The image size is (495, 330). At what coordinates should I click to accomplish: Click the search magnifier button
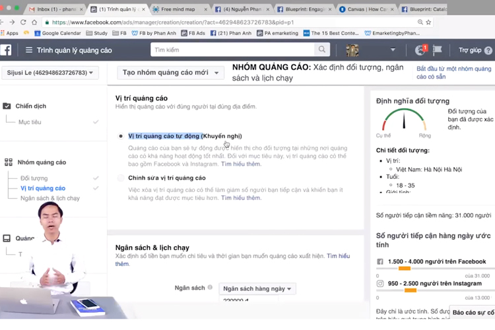pos(321,50)
